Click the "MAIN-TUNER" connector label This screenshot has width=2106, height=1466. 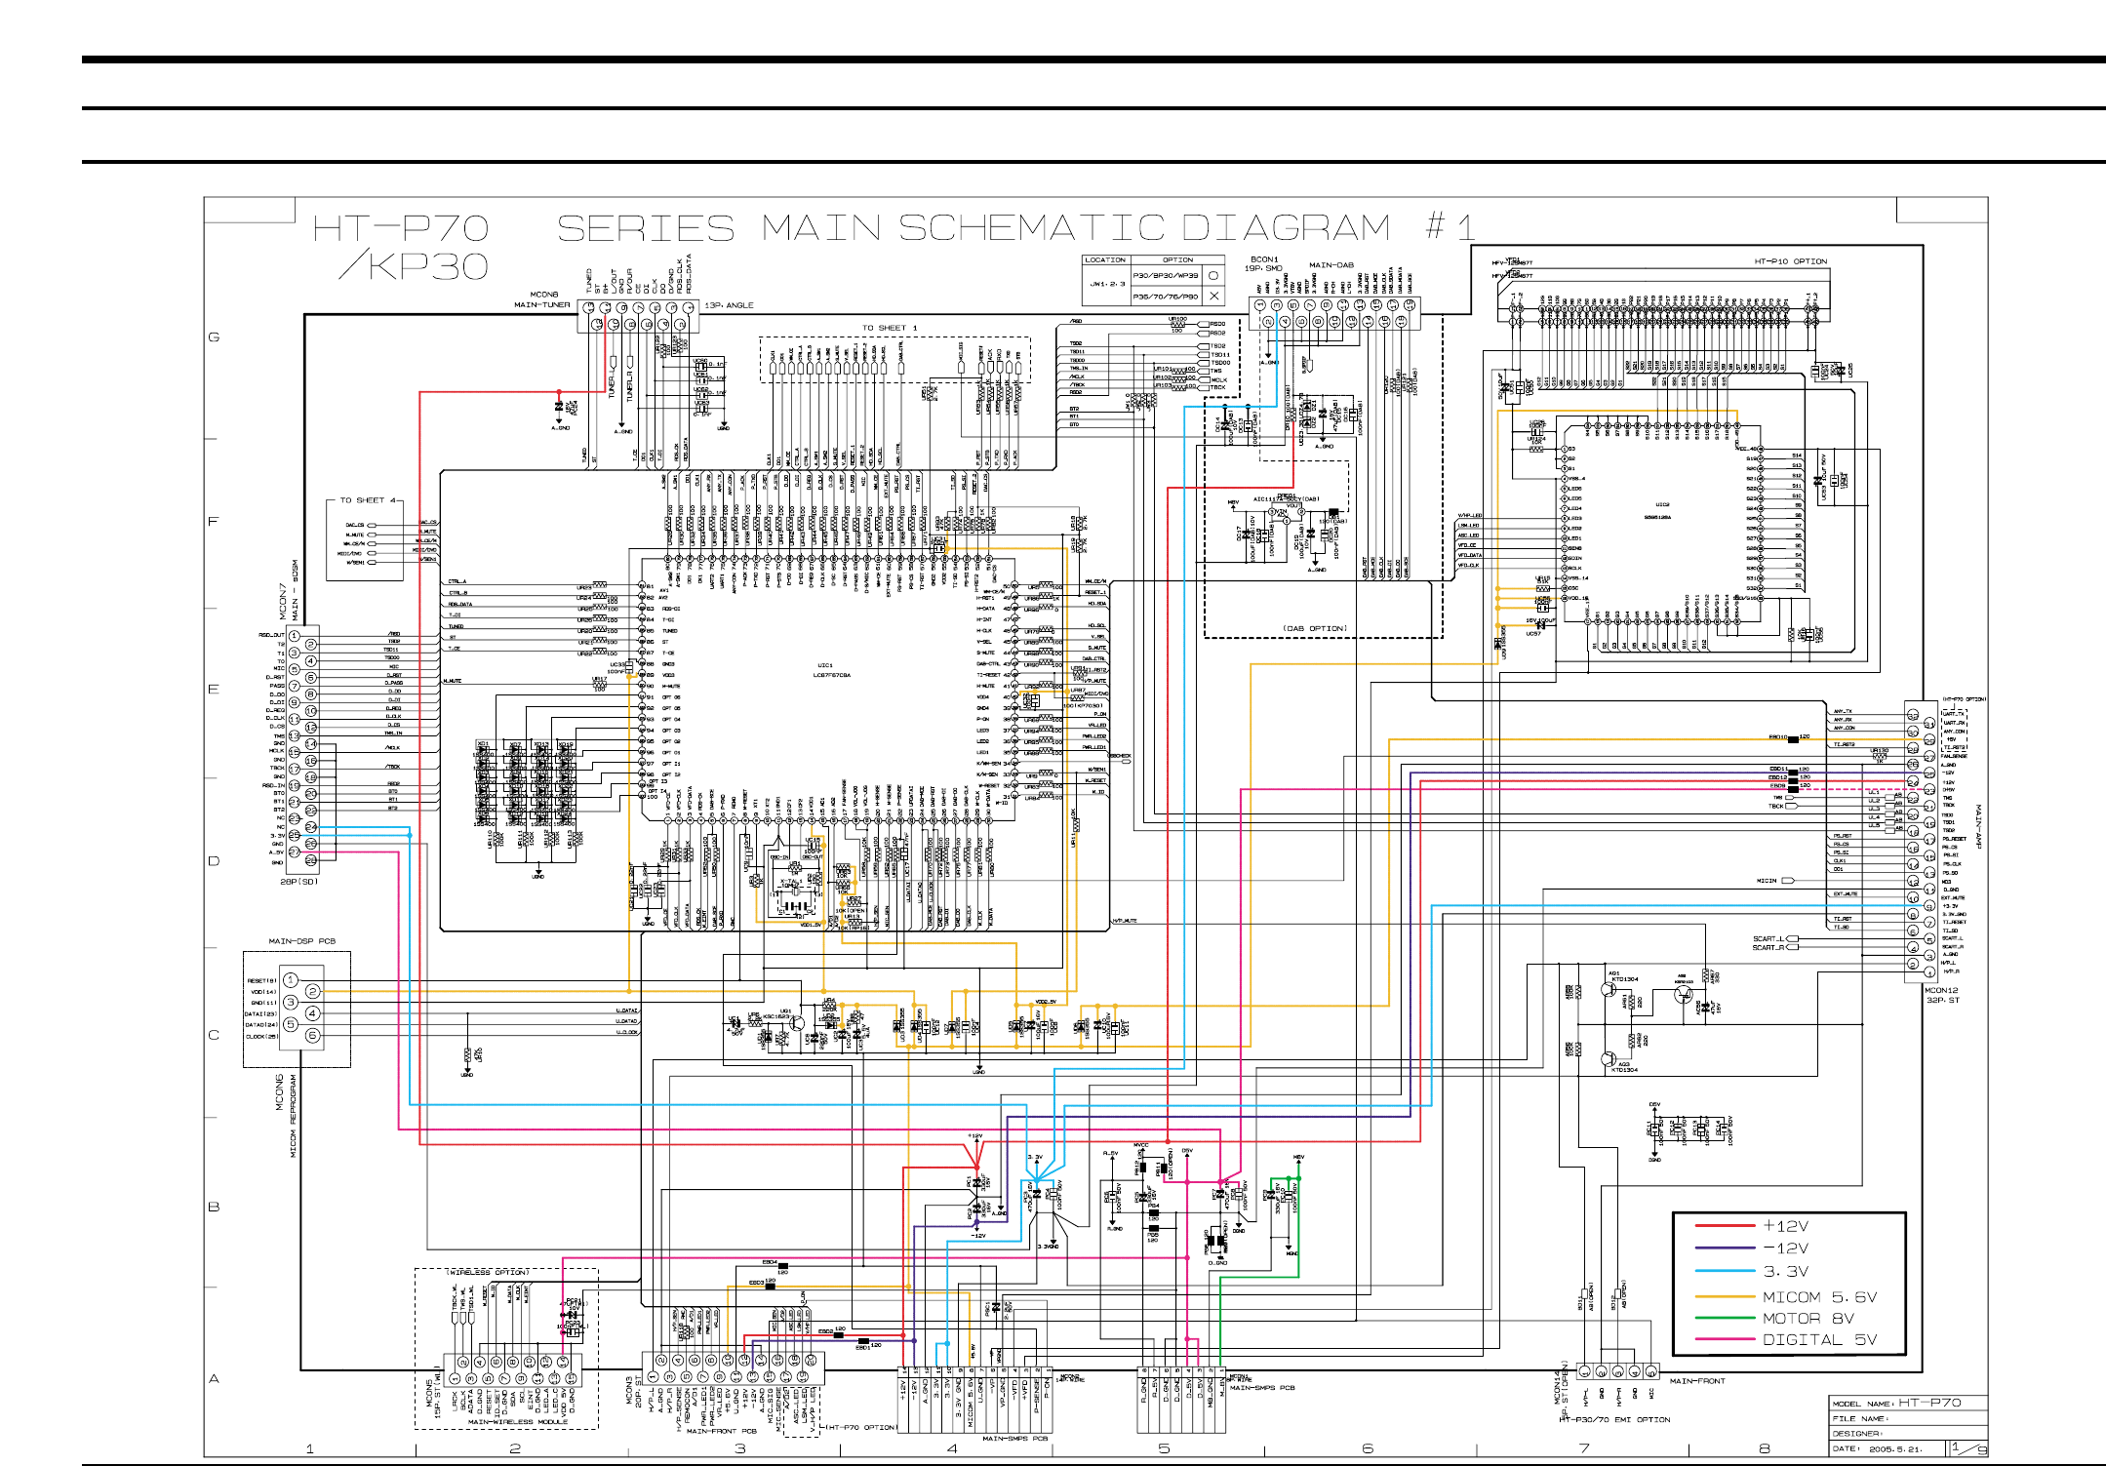coord(542,304)
